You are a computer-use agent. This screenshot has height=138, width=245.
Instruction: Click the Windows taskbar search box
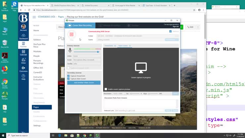click(x=28, y=135)
